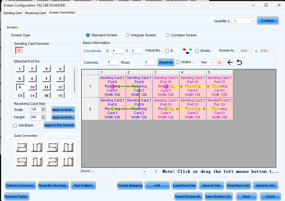This screenshot has height=201, width=285.
Task: Click the Read from HW button
Action: [238, 185]
